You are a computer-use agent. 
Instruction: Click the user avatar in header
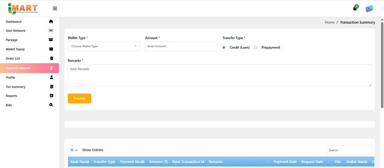pyautogui.click(x=369, y=9)
